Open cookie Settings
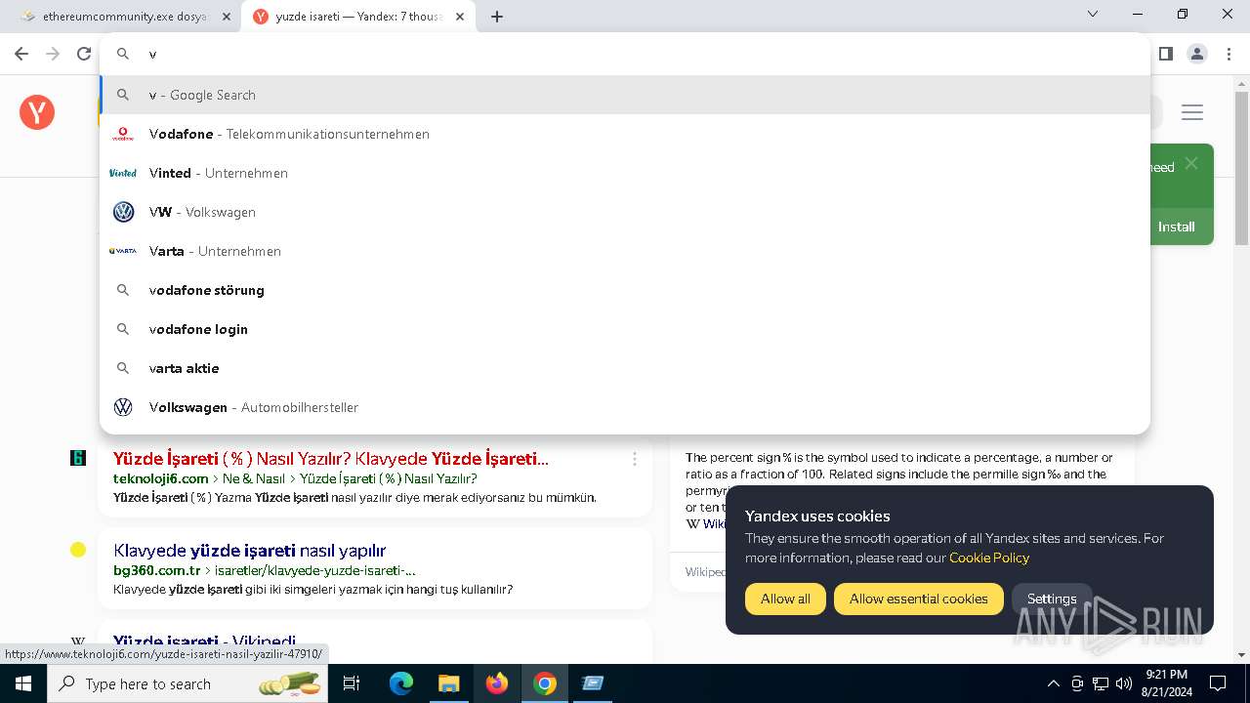The image size is (1250, 703). tap(1052, 599)
